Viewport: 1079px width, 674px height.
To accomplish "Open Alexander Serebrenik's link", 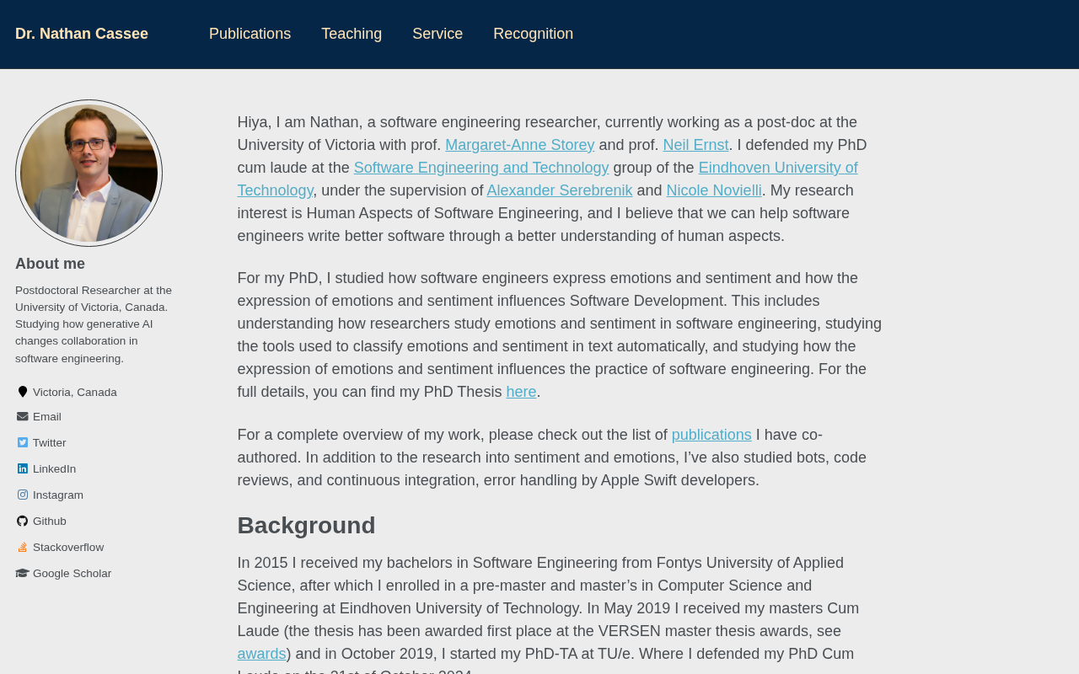I will coord(560,190).
